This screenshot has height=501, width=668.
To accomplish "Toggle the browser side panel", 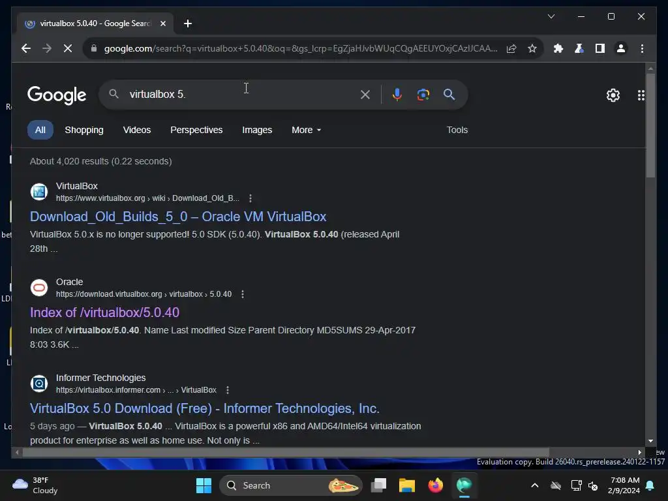I will tap(600, 48).
